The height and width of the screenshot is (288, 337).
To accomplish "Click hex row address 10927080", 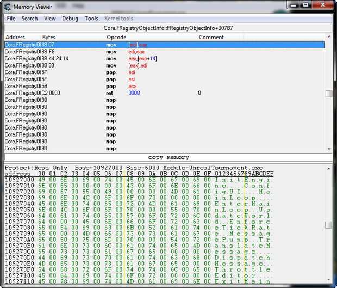I will [x=20, y=228].
